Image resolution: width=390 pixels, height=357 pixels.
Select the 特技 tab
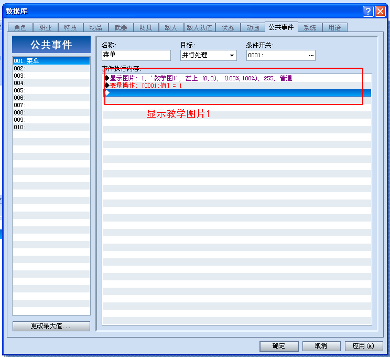tap(71, 27)
